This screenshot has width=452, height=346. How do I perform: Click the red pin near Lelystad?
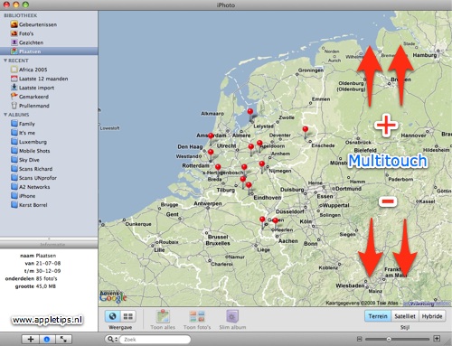tap(250, 112)
